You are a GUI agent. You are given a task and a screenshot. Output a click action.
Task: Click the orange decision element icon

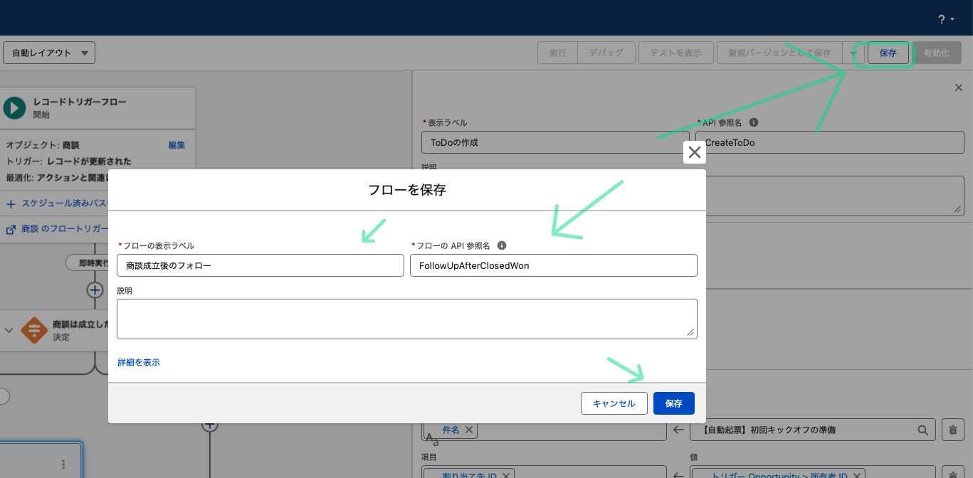[x=33, y=330]
